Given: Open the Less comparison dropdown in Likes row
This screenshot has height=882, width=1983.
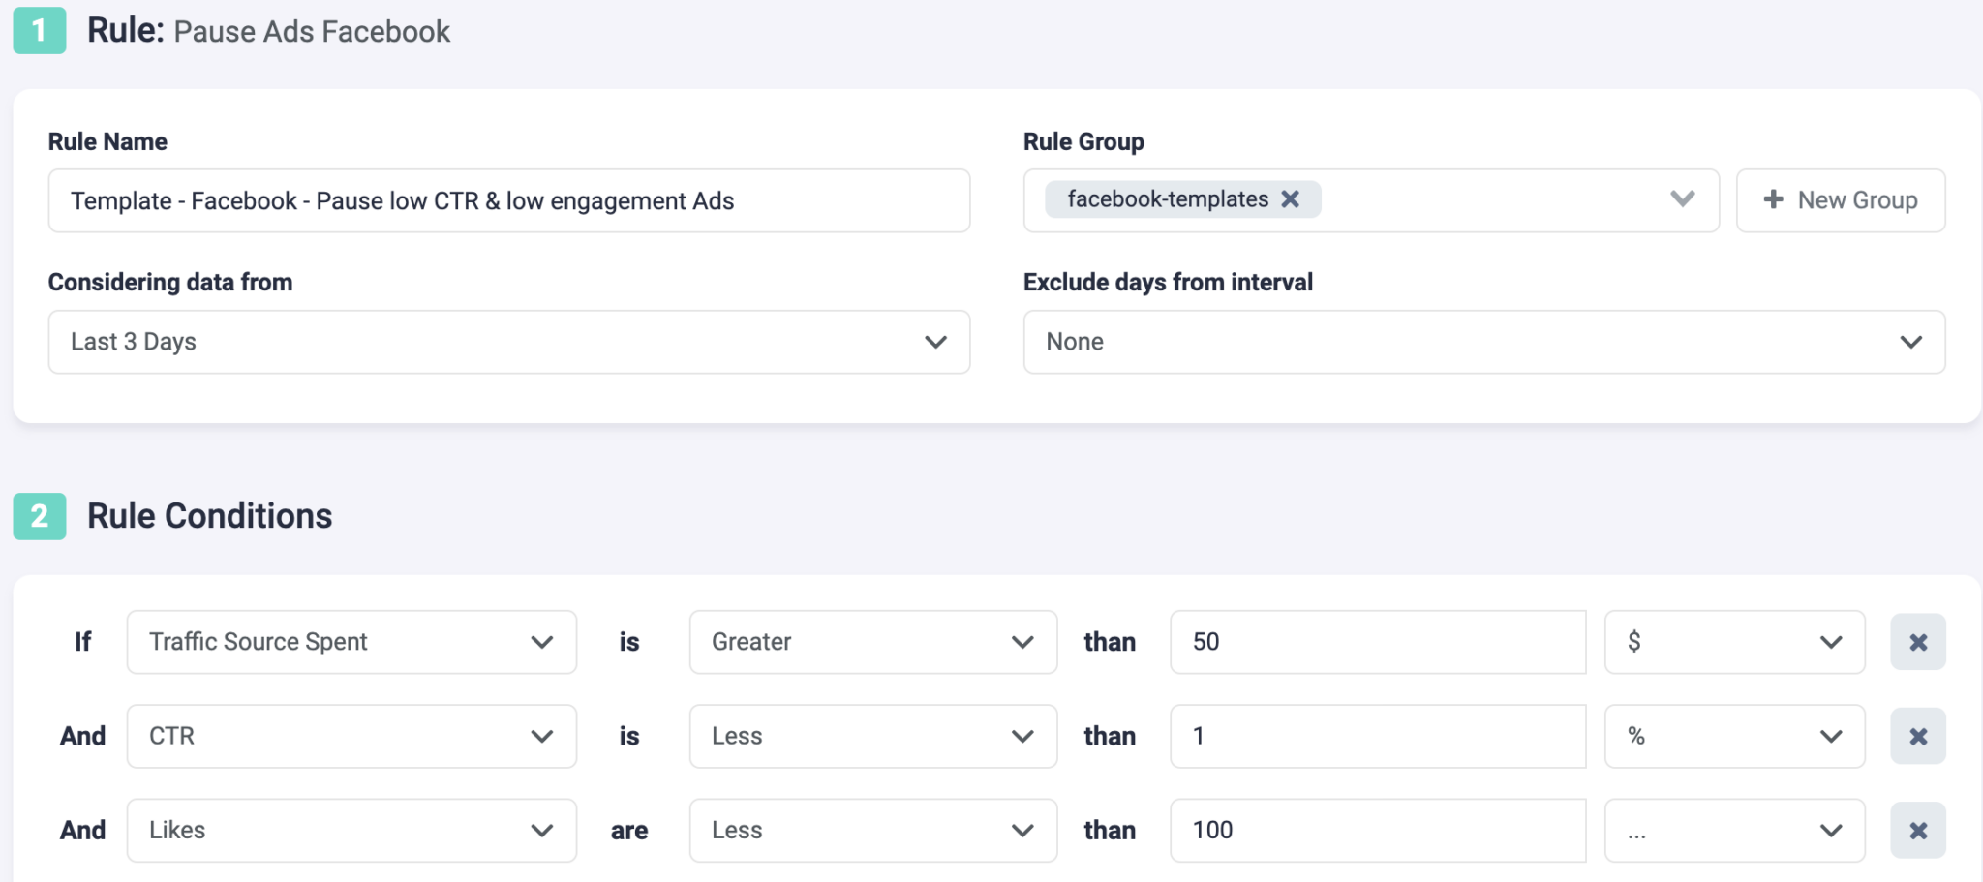Looking at the screenshot, I should tap(872, 830).
